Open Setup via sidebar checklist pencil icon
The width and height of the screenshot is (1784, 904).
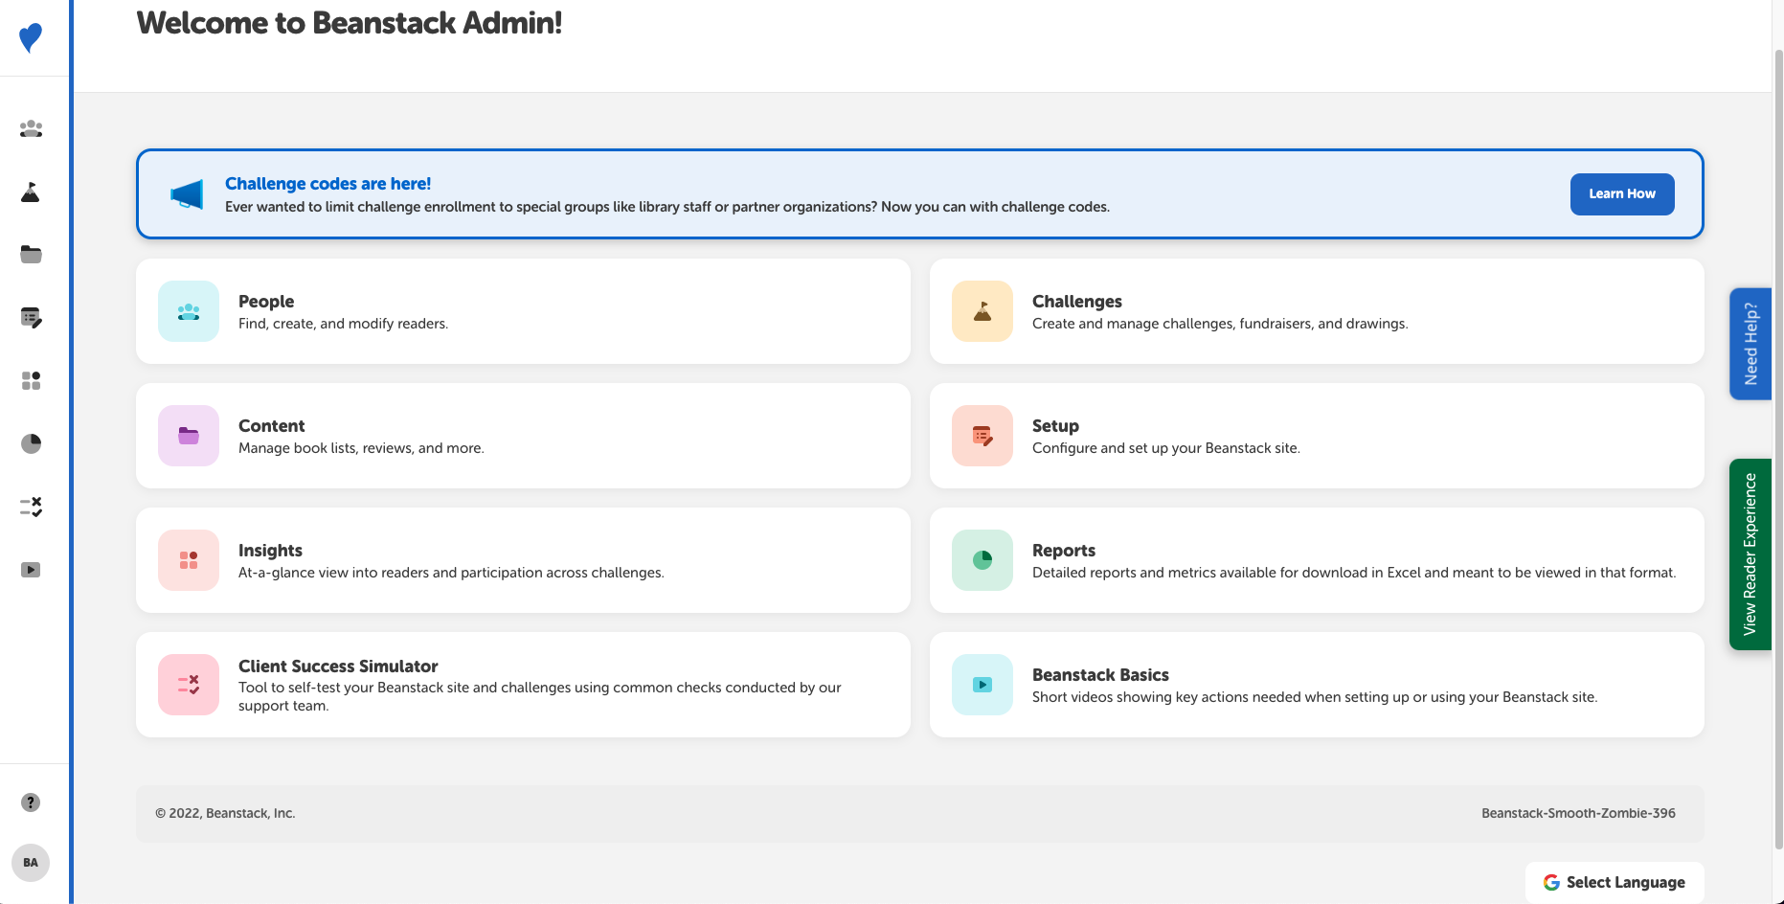31,318
